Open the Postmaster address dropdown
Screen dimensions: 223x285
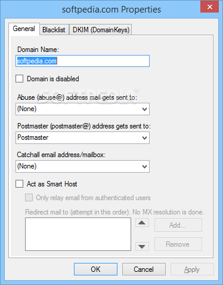[x=82, y=137]
